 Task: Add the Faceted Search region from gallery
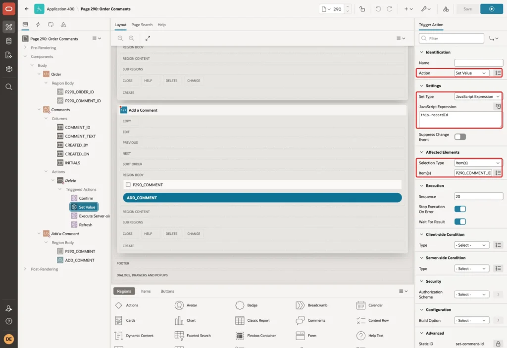pyautogui.click(x=193, y=336)
